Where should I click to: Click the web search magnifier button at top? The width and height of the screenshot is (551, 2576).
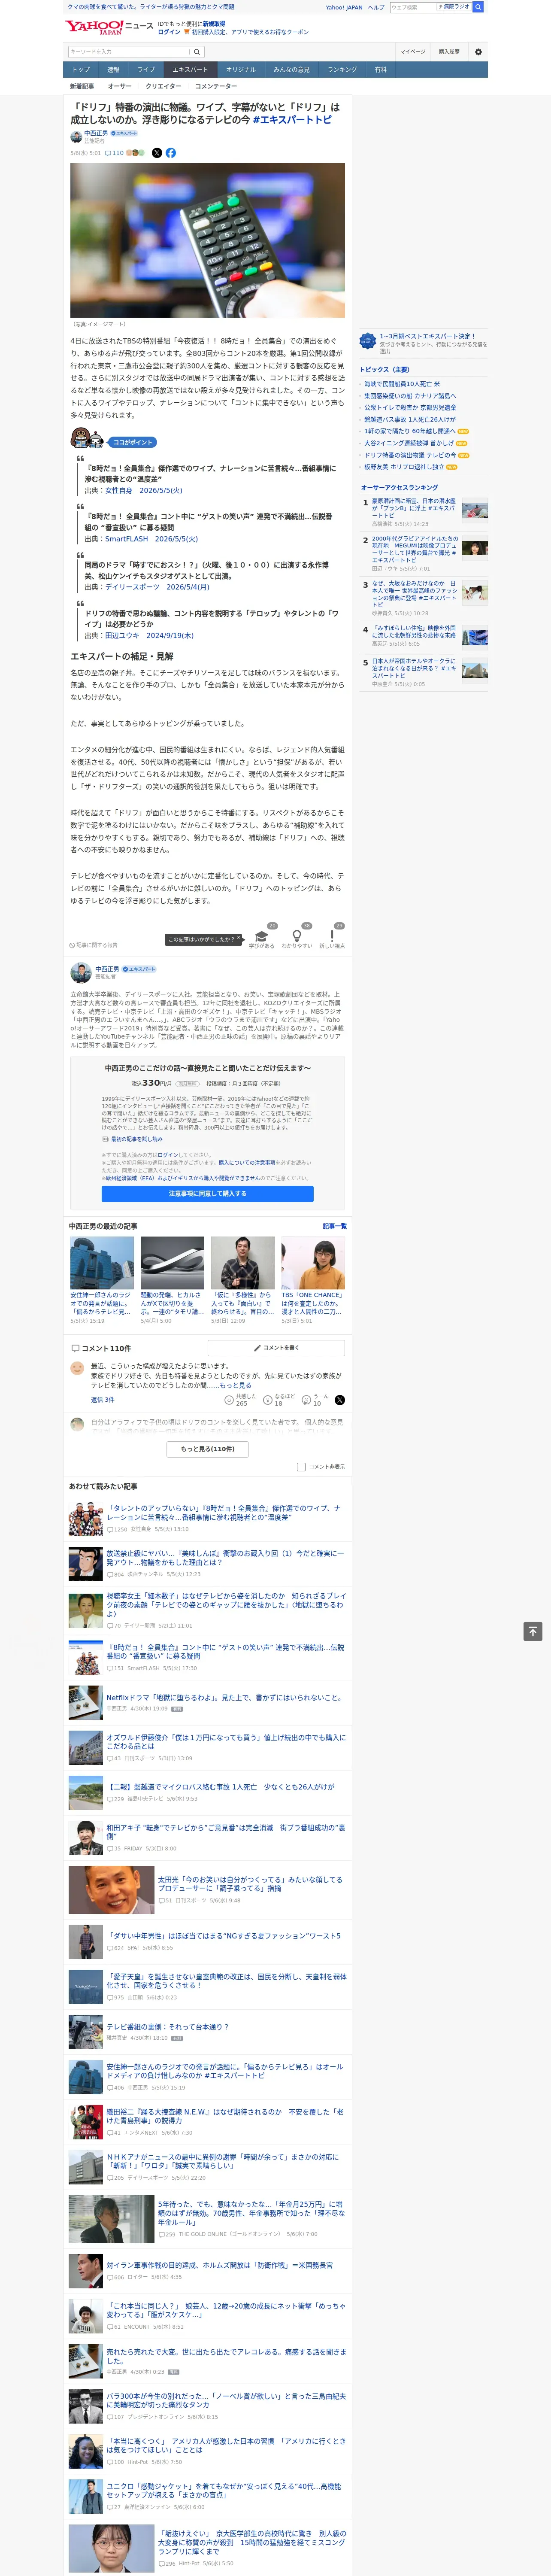tap(478, 7)
